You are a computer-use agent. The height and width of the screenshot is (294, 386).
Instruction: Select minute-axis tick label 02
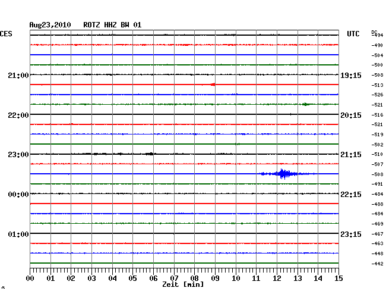click(x=71, y=278)
